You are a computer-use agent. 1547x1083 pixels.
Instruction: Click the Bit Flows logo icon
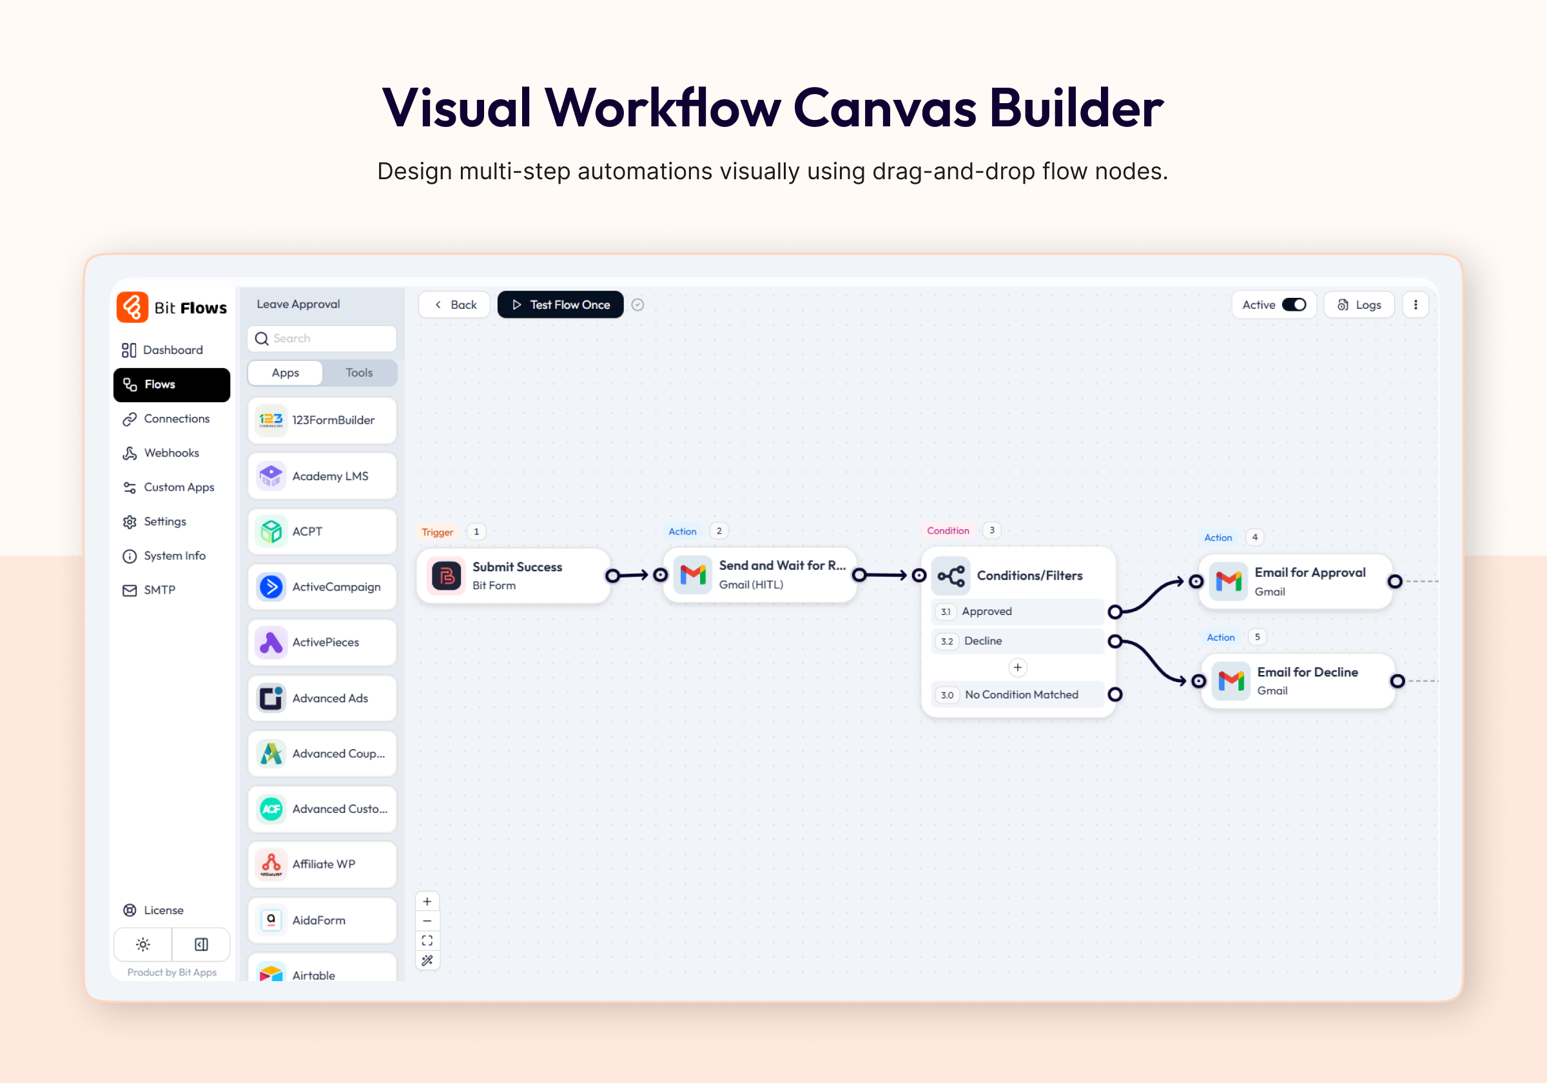tap(132, 307)
